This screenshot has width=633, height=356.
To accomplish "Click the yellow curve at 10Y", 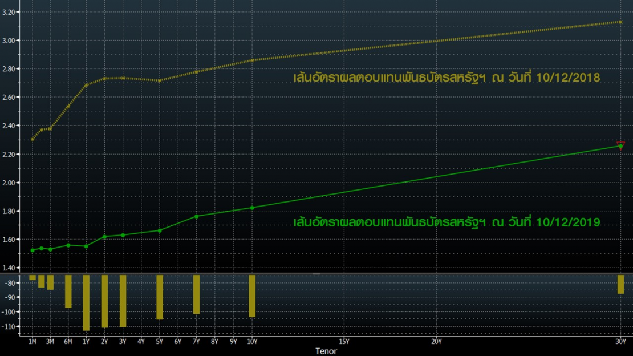I will 251,60.
